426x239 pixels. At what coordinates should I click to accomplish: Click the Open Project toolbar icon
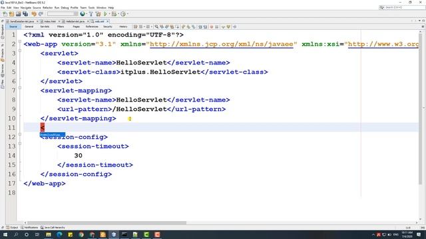click(18, 14)
